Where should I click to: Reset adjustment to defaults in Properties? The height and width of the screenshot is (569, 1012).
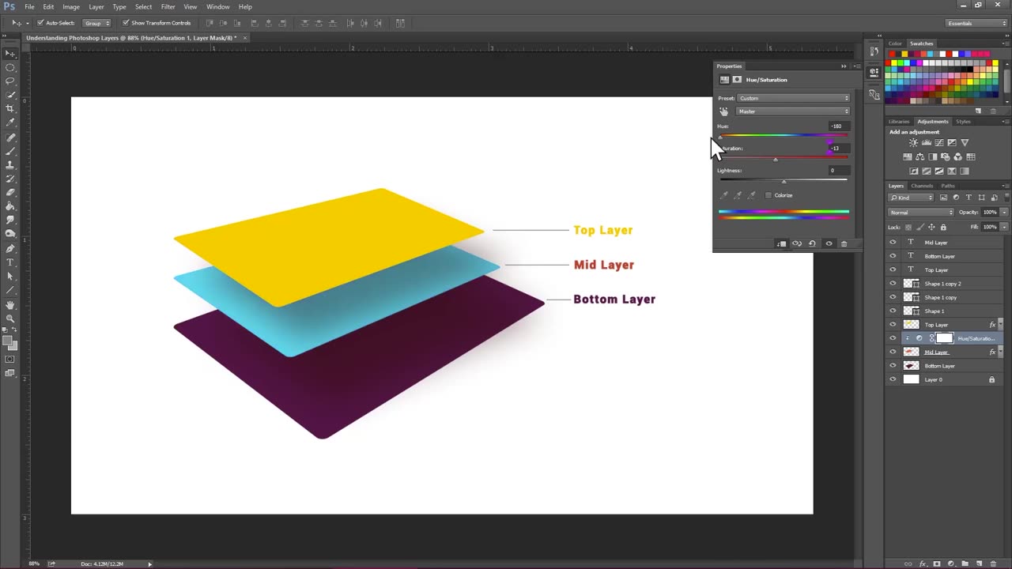812,243
